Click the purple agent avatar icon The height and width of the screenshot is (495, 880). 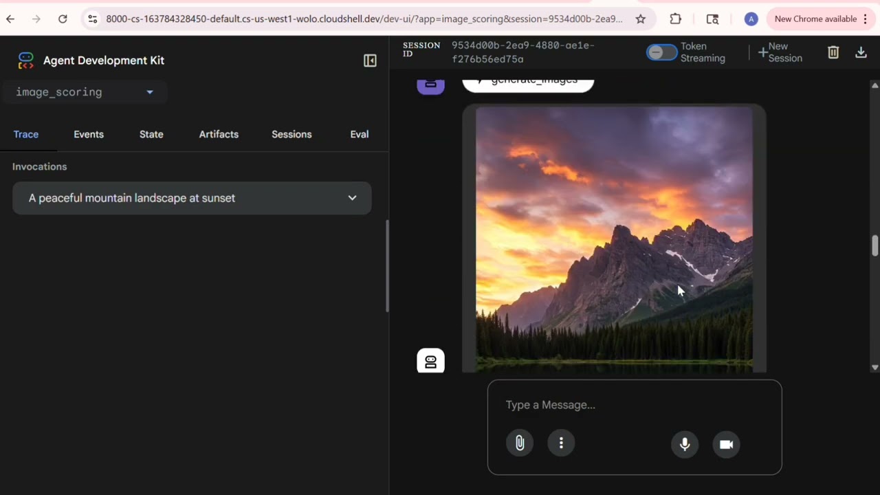pyautogui.click(x=431, y=87)
